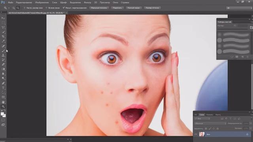Select the Lasso tool
253x142 pixels.
pyautogui.click(x=3, y=27)
